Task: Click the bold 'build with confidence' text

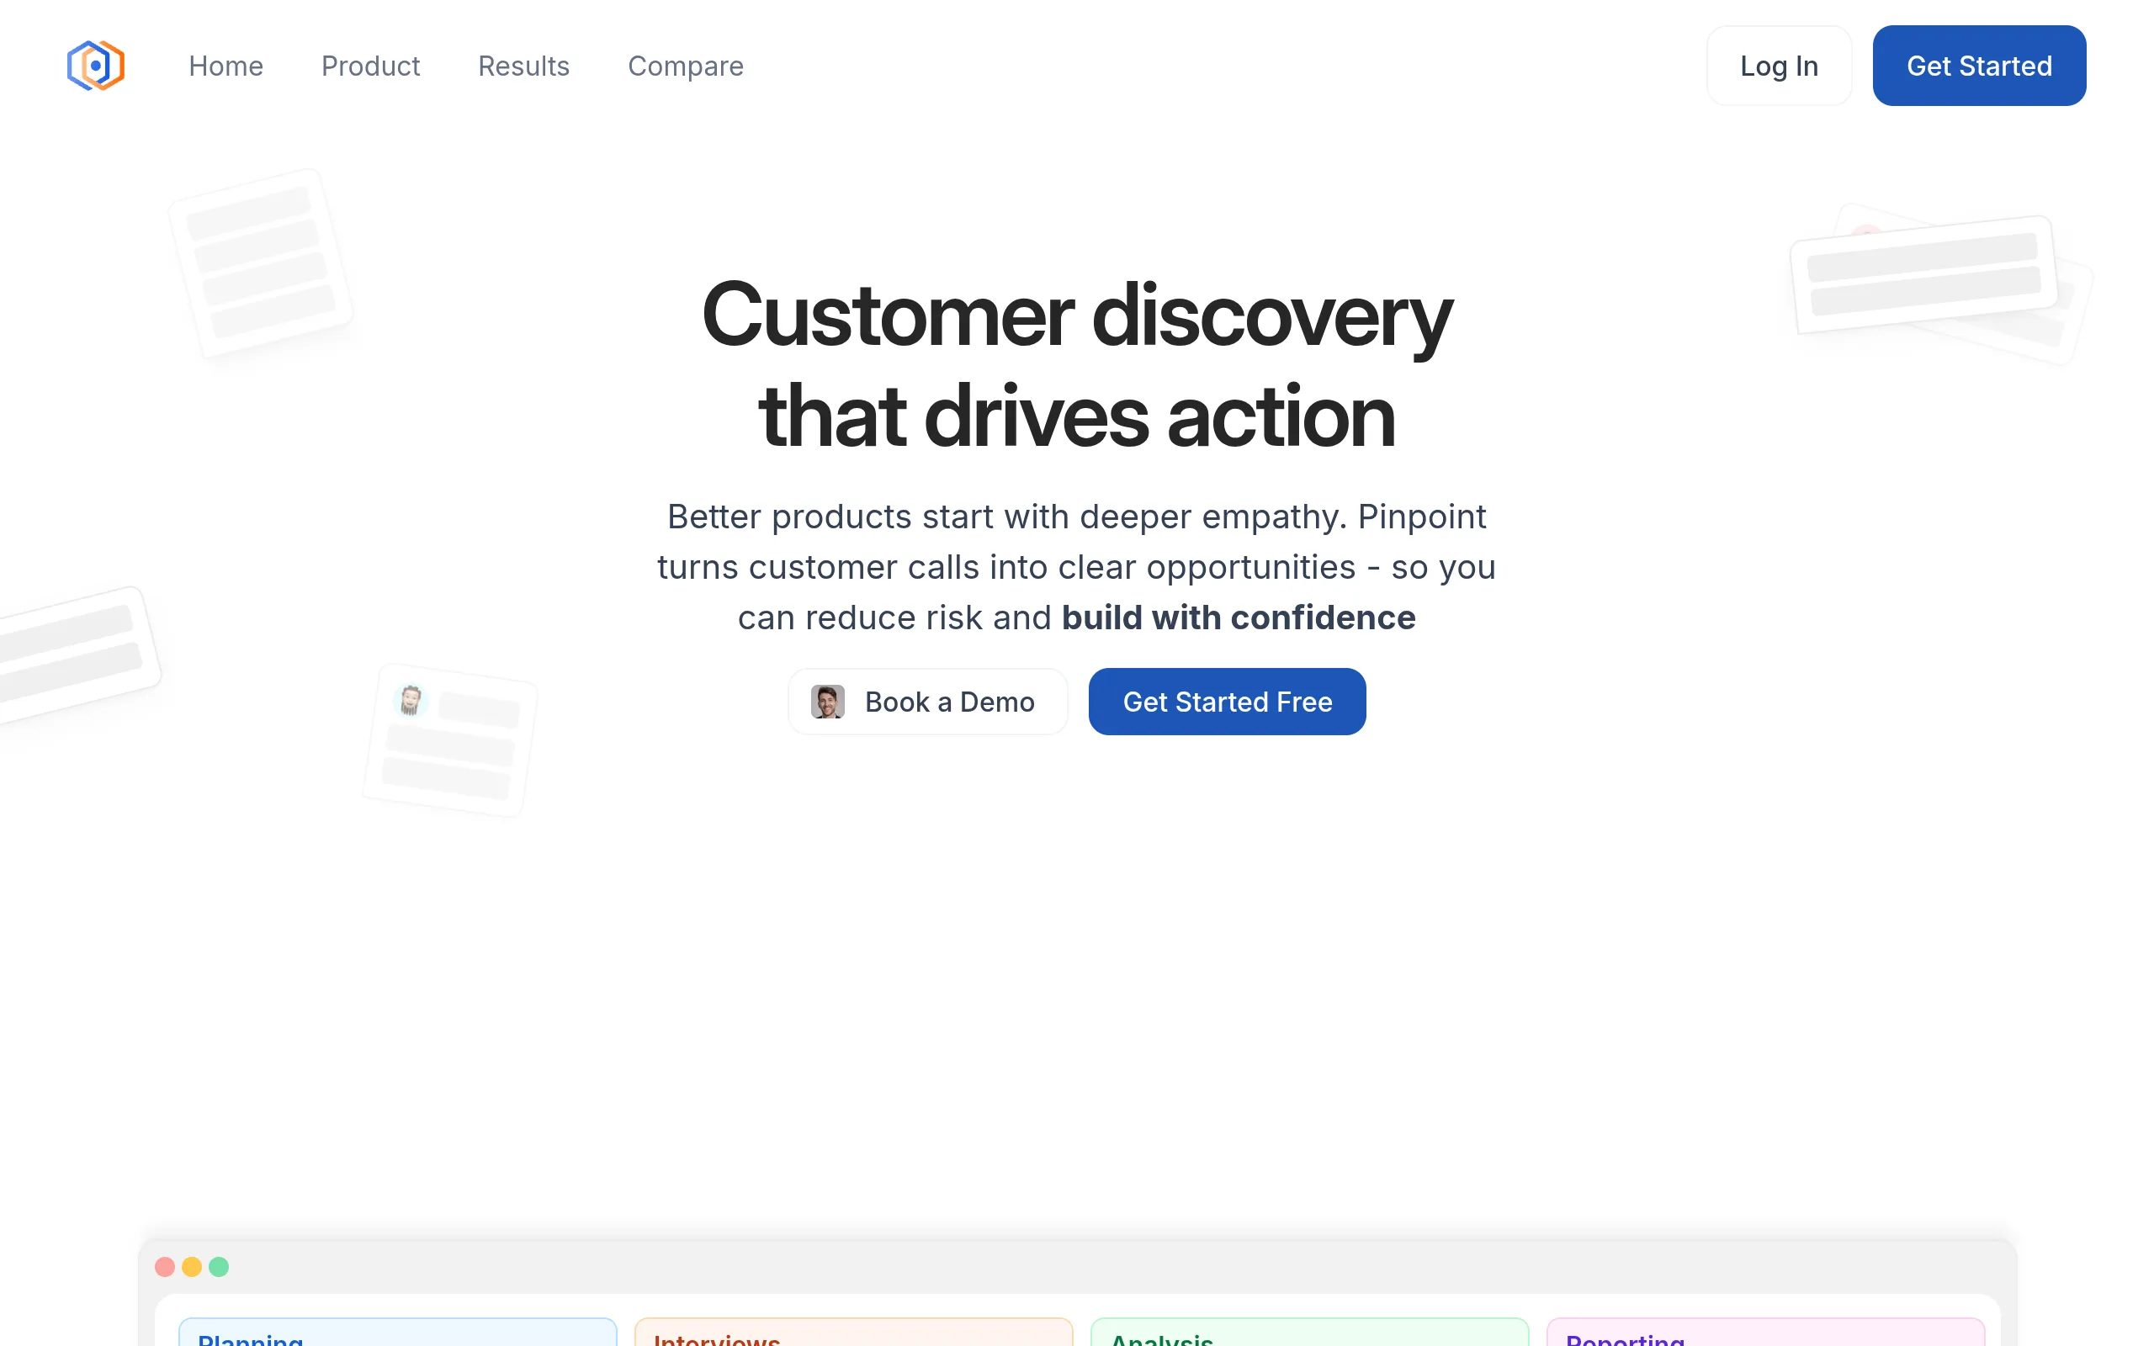Action: click(1238, 617)
